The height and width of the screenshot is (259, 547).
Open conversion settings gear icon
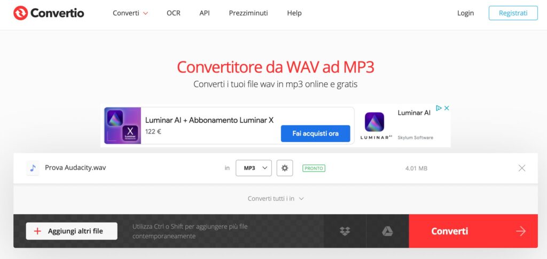pyautogui.click(x=285, y=168)
